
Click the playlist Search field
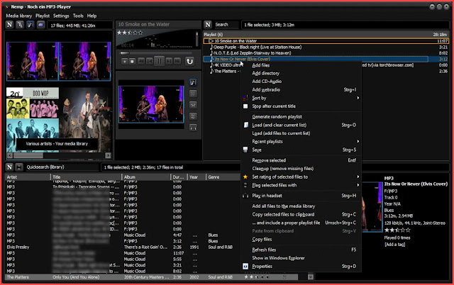[227, 25]
